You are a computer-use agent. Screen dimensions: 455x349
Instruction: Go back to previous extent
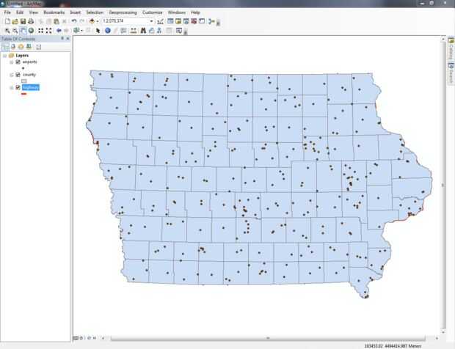click(59, 31)
